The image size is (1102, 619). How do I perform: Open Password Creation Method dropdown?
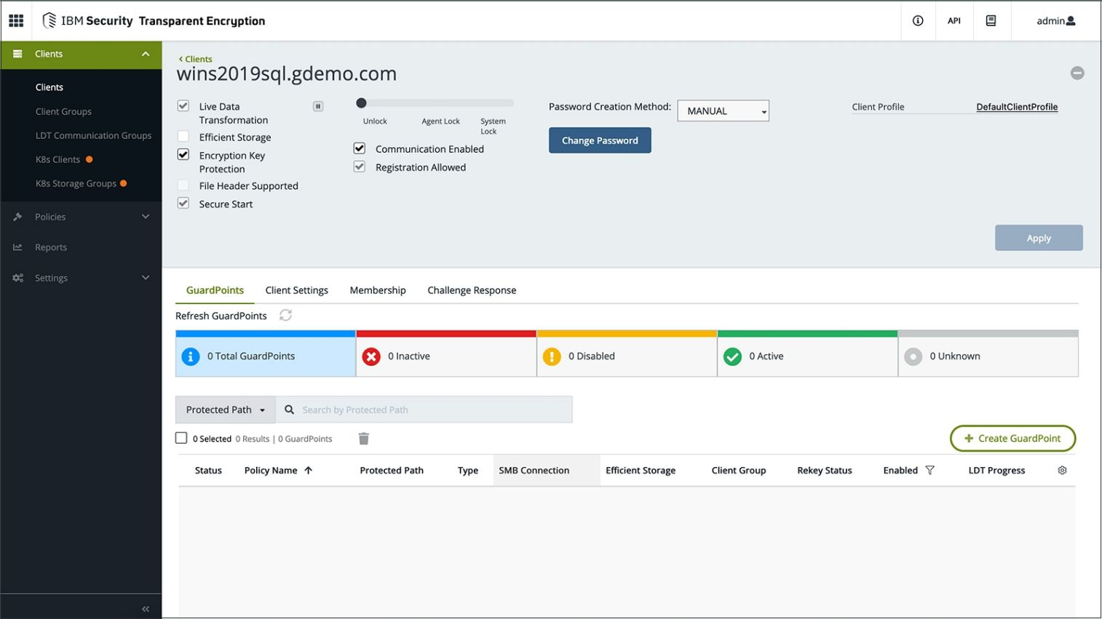723,111
